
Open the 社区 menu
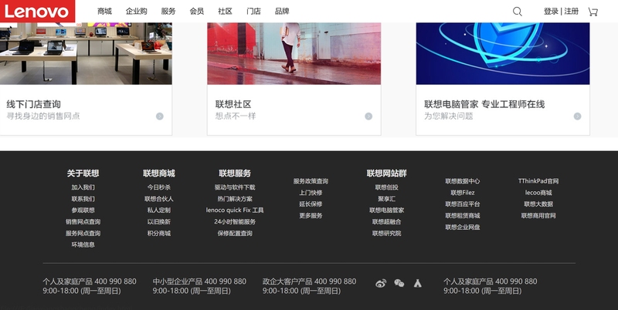pos(225,12)
